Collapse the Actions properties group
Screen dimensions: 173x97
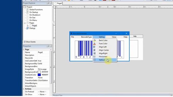(x=24, y=89)
